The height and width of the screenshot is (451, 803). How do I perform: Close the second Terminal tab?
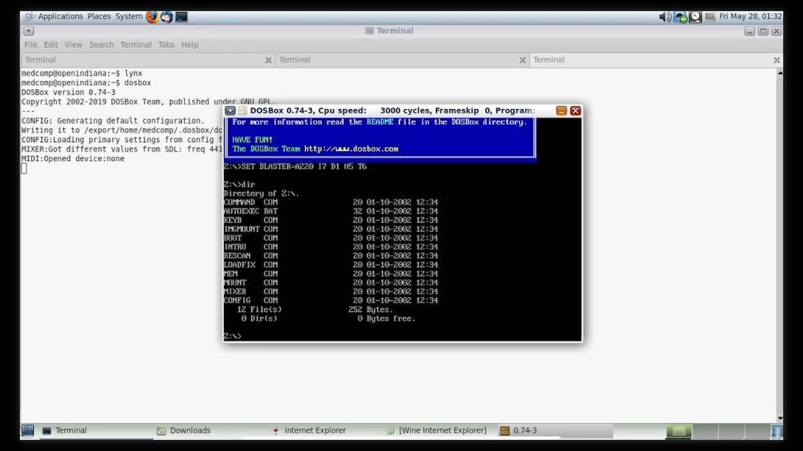pos(523,60)
